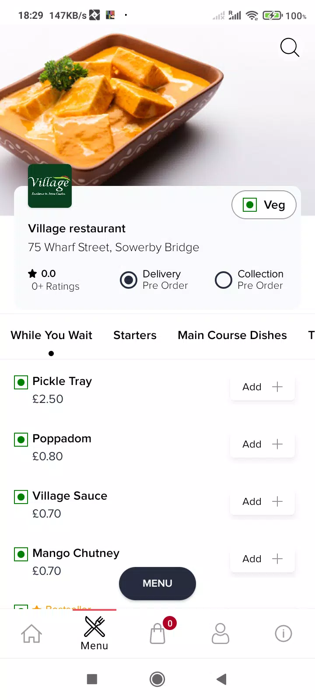Select While You Wait category

pos(51,335)
